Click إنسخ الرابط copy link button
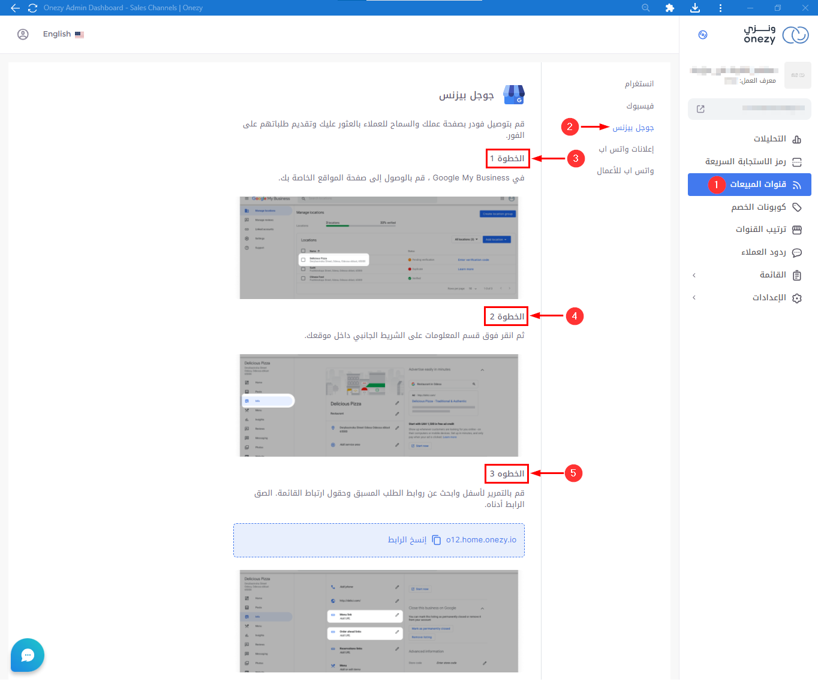 point(407,540)
